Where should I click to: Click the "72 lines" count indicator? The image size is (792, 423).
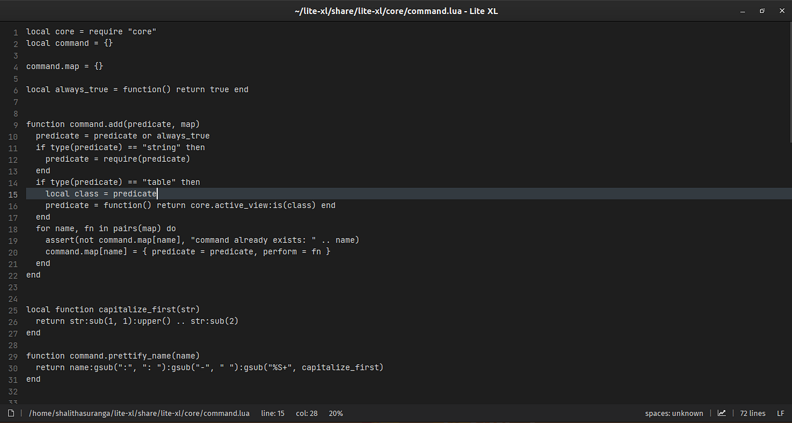coord(752,413)
